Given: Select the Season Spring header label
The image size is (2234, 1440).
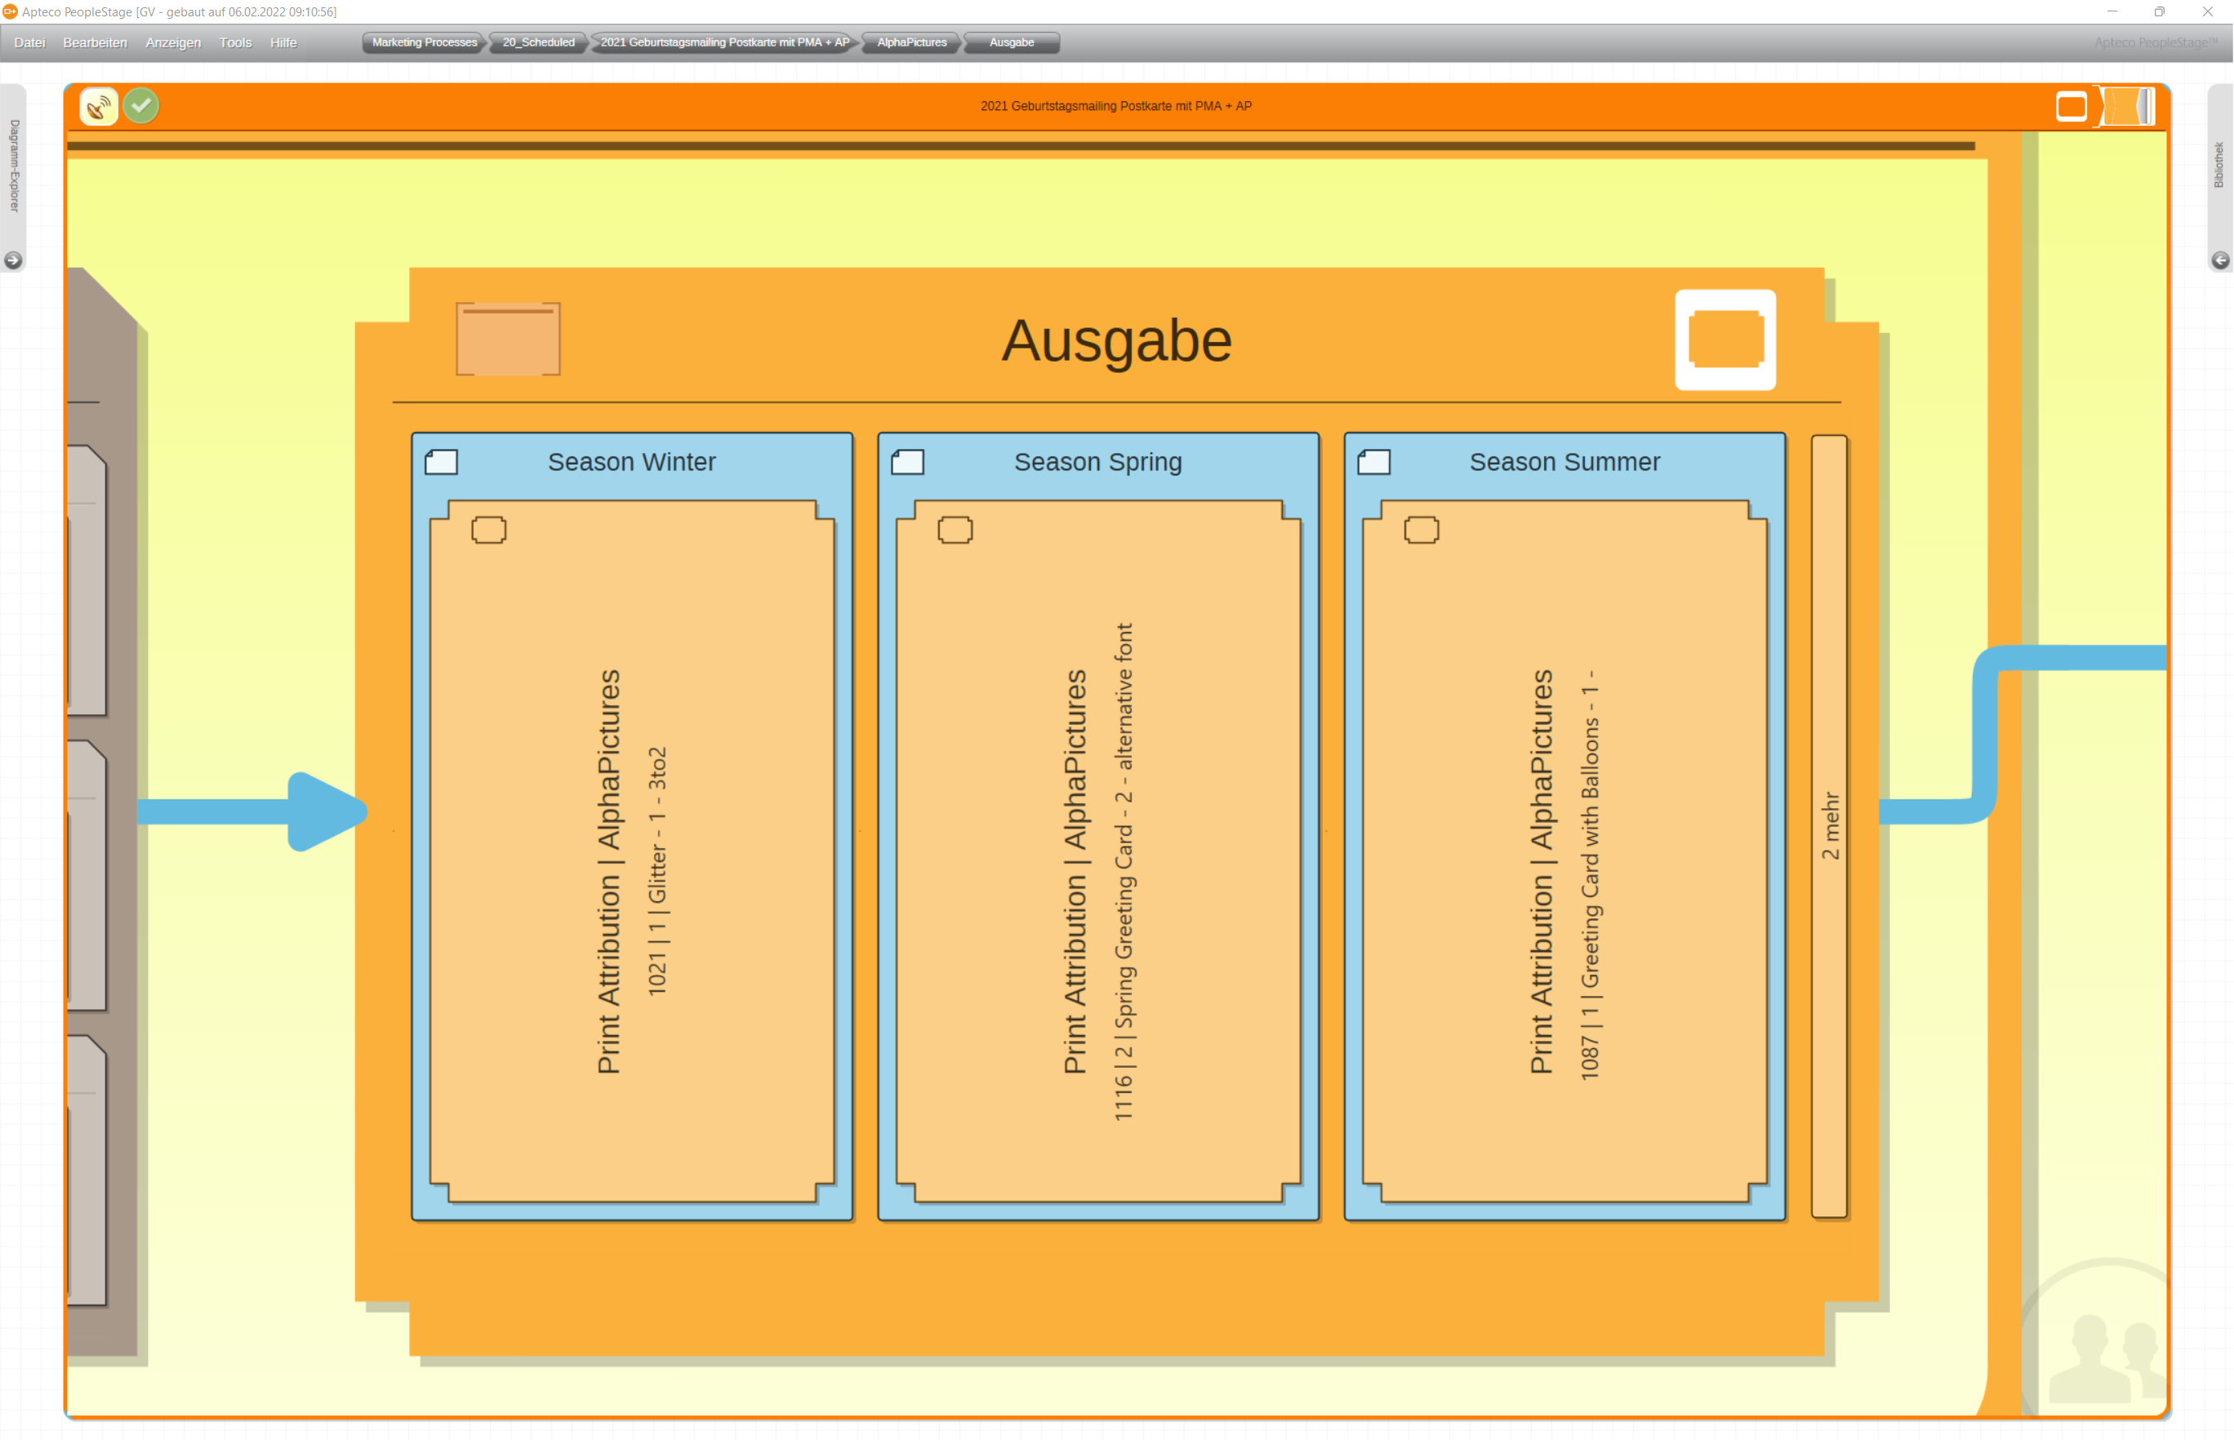Looking at the screenshot, I should pos(1098,462).
